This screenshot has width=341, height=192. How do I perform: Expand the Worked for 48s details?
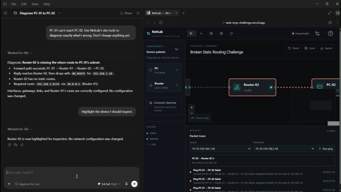pyautogui.click(x=19, y=53)
